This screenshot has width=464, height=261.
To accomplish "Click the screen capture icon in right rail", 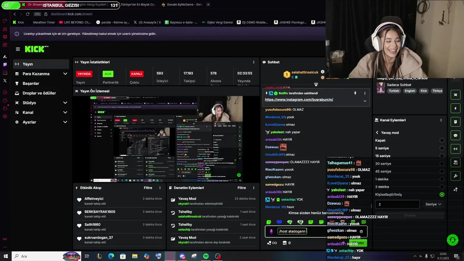I will [456, 95].
